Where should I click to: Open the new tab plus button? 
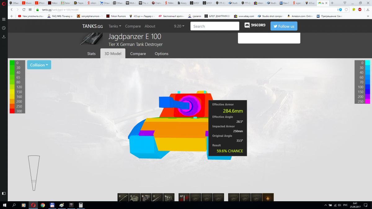(332, 3)
